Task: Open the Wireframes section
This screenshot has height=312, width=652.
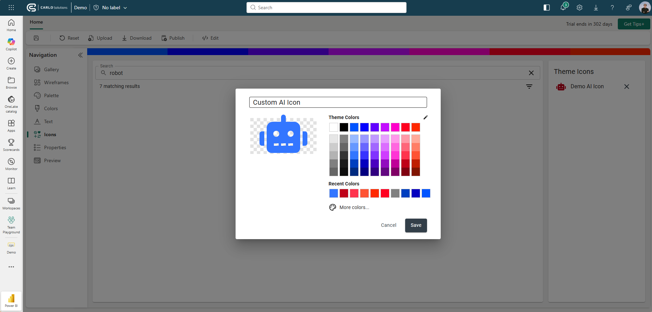Action: (56, 82)
